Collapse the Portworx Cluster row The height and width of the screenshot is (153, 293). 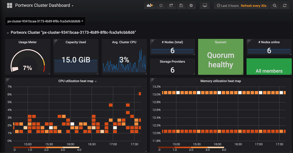point(8,33)
